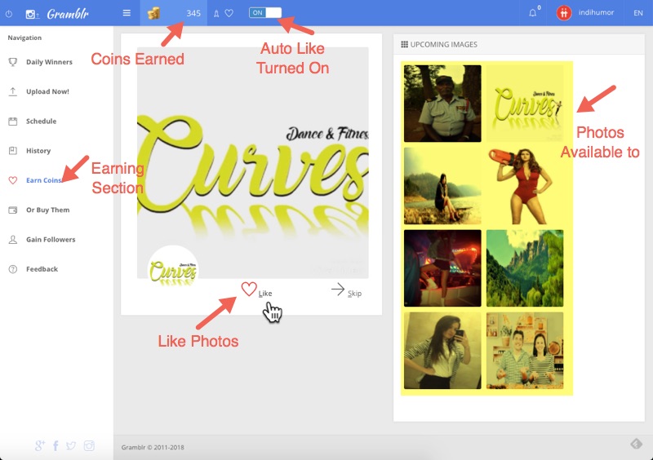Open the notifications bell
Image resolution: width=653 pixels, height=460 pixels.
(533, 13)
